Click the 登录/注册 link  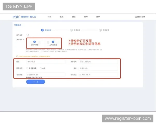141,17
